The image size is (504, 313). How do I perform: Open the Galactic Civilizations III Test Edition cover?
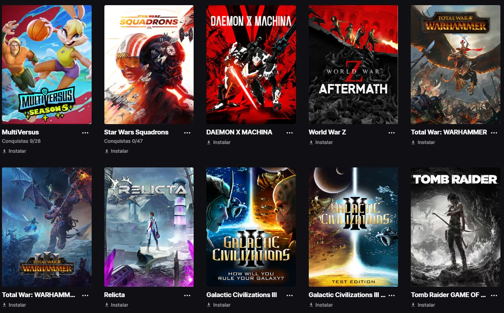[x=353, y=227]
